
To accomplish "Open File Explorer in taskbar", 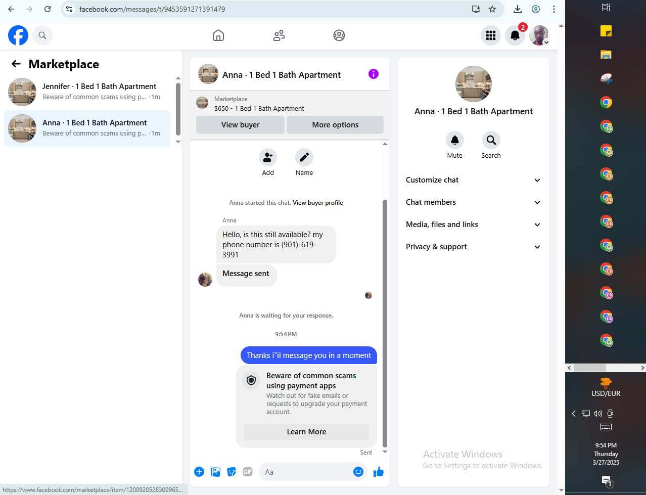I will (606, 55).
